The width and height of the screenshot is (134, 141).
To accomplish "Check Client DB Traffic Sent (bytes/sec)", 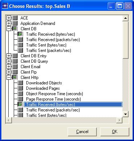I will (x=20, y=45).
